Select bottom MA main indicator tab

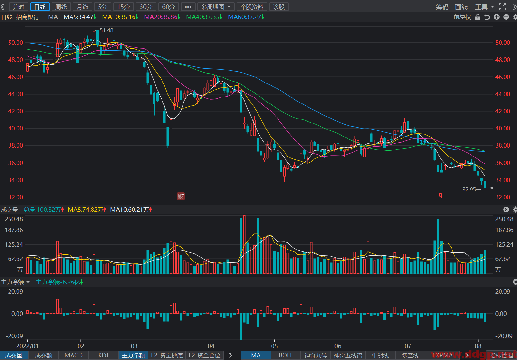[256, 356]
